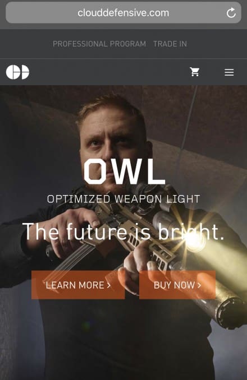This screenshot has height=380, width=247.
Task: Tap the large OWL headline
Action: coord(125,172)
